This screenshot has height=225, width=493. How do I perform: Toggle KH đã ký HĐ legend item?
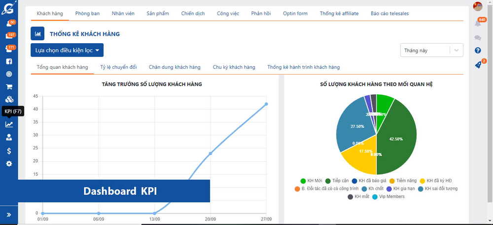tap(436, 180)
